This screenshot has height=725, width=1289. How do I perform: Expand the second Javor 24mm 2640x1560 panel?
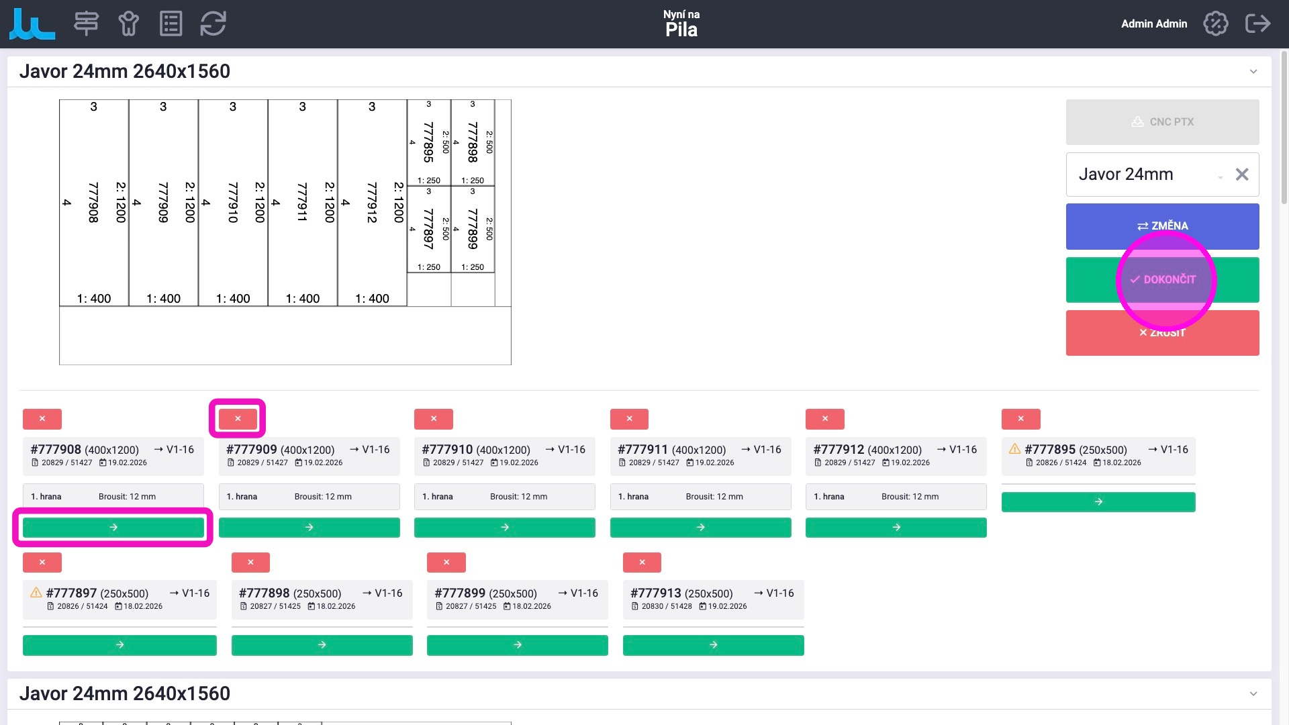tap(1253, 694)
